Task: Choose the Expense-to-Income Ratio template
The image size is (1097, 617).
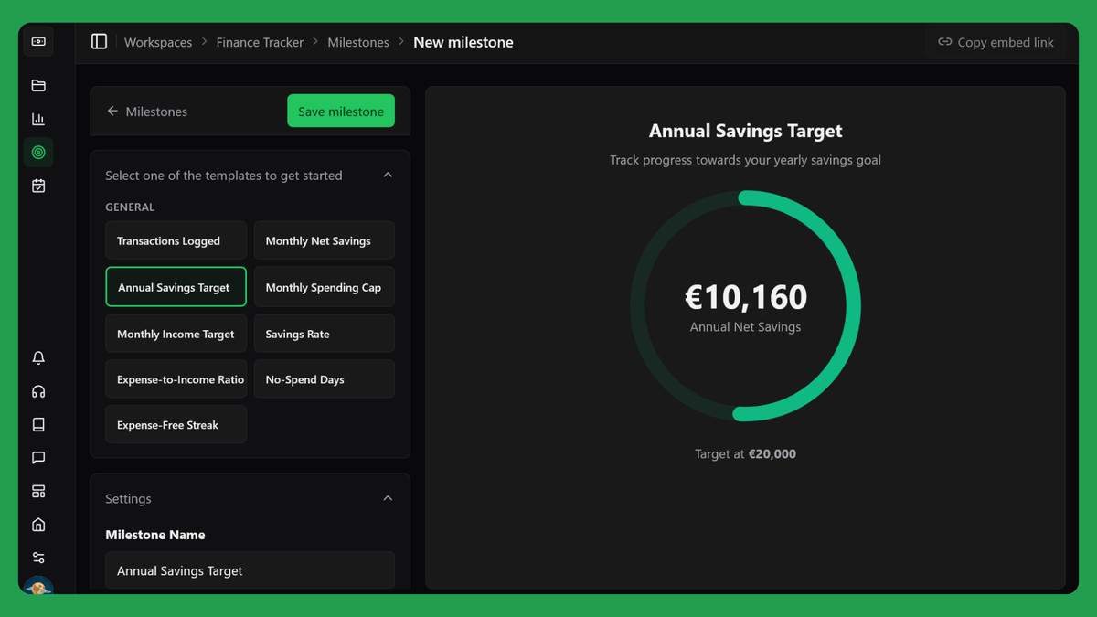Action: [176, 379]
